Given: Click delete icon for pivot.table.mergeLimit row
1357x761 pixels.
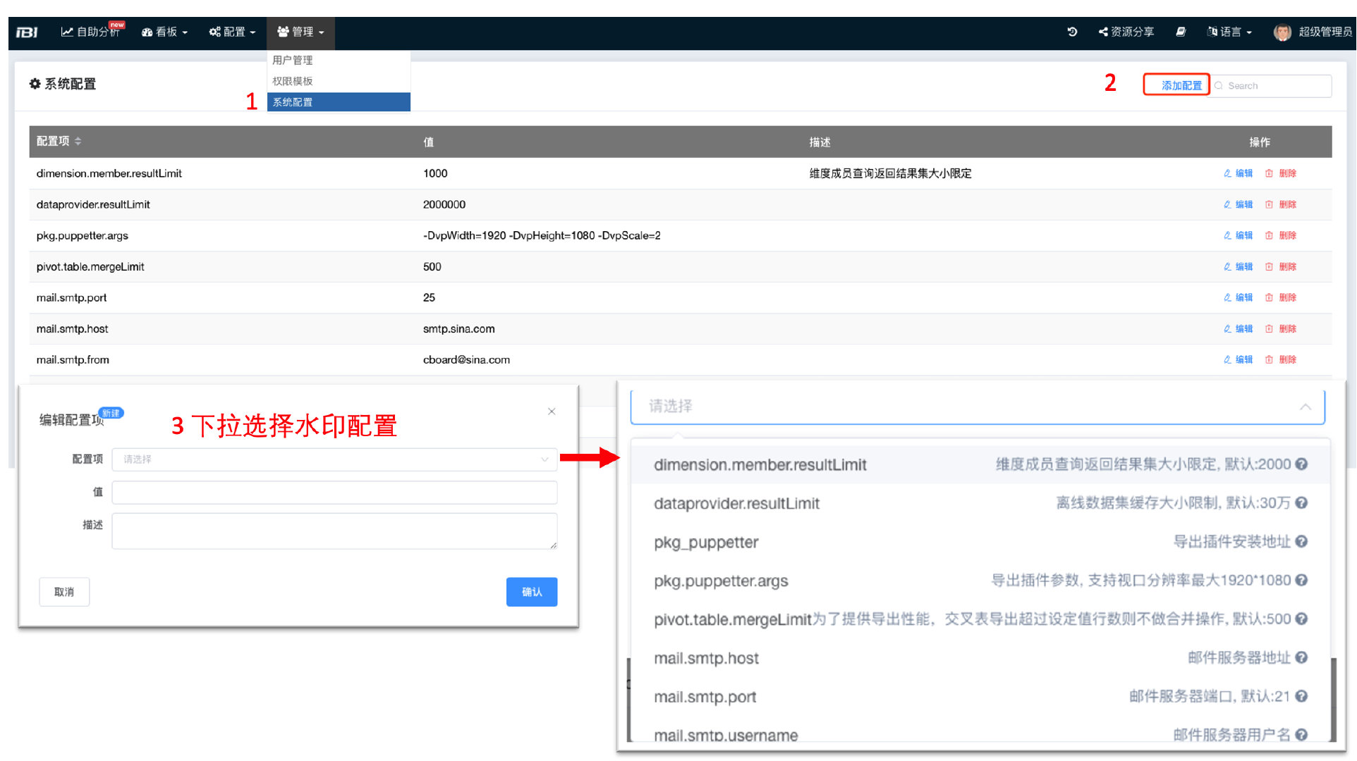Looking at the screenshot, I should pos(1281,266).
